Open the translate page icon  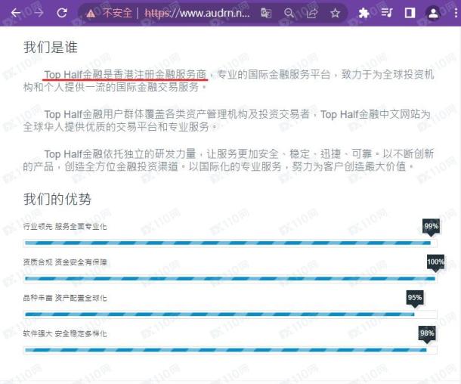click(x=266, y=14)
